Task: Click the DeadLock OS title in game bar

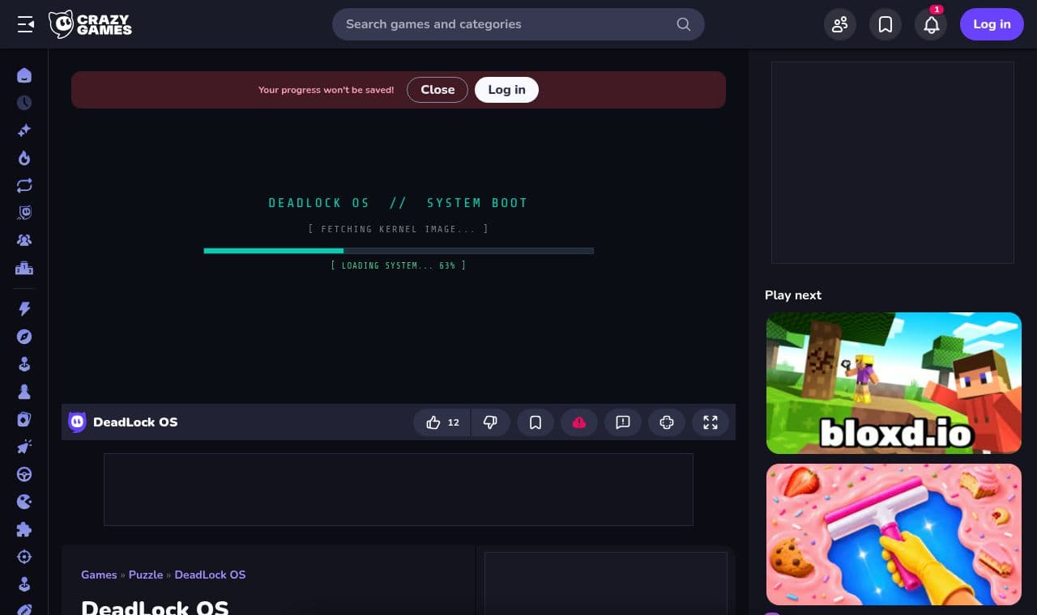Action: tap(135, 422)
